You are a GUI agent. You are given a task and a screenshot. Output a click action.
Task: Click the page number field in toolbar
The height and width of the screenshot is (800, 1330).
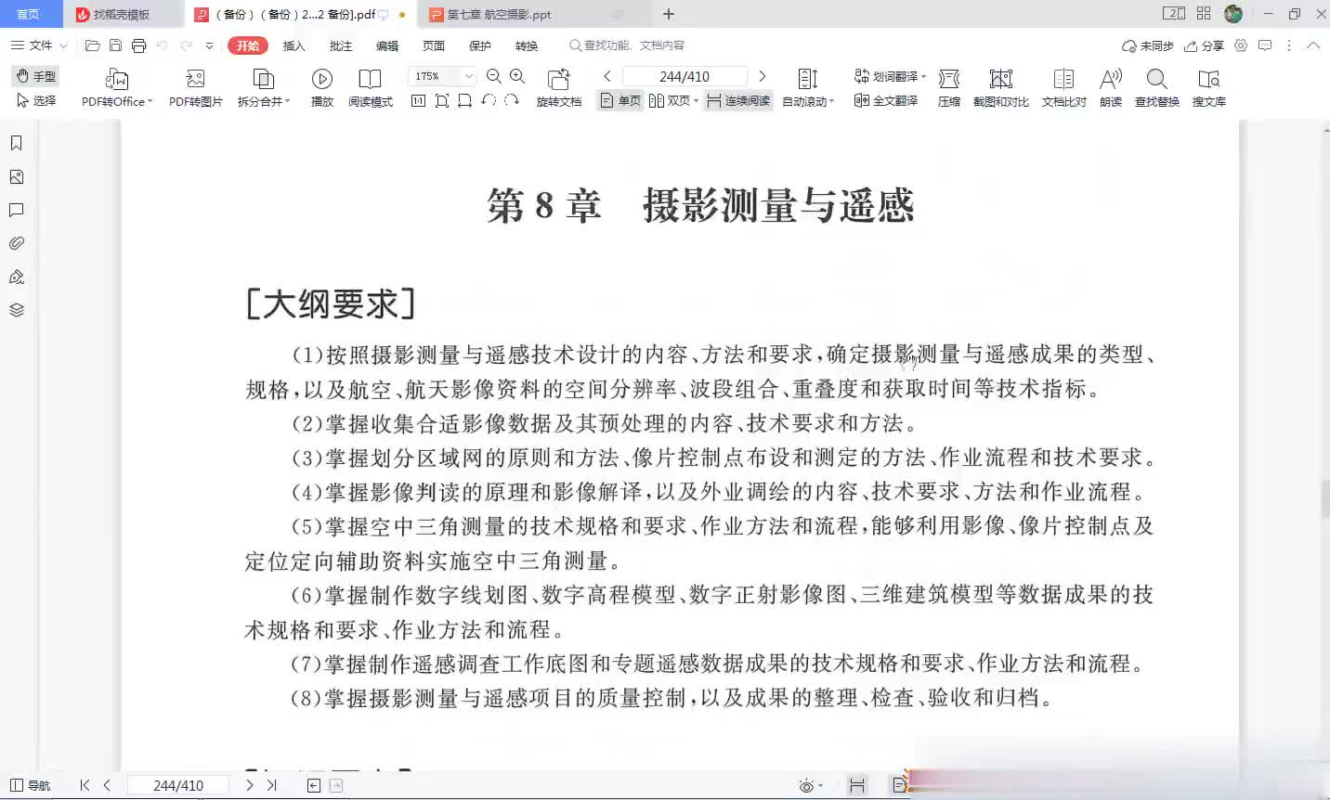pos(685,76)
